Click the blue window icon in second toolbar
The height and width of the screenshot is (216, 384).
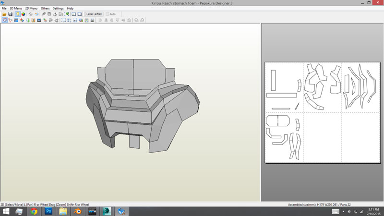click(x=16, y=20)
